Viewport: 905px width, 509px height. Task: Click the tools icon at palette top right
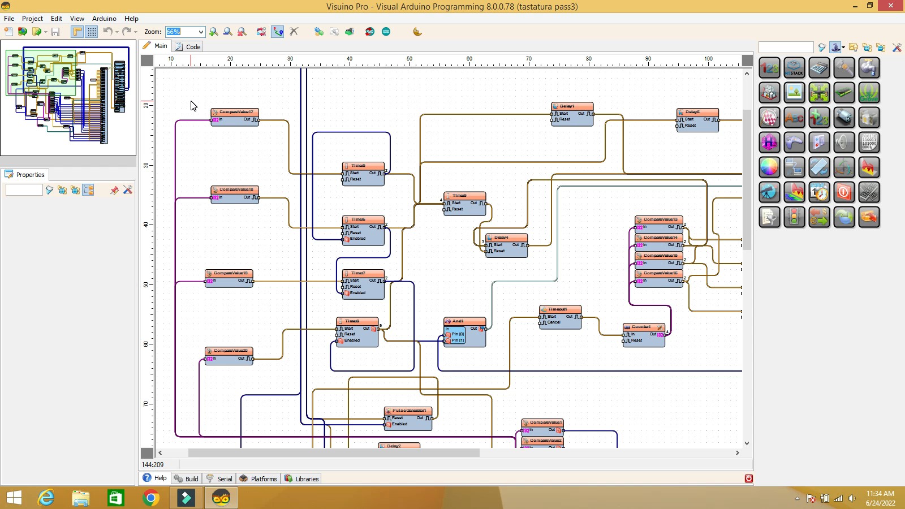click(897, 48)
